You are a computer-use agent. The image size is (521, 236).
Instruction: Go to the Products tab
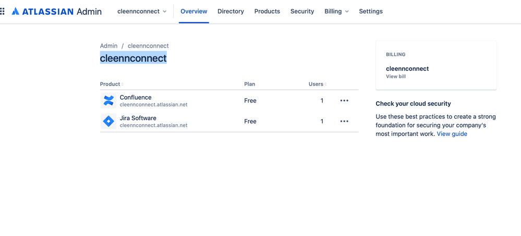click(x=267, y=11)
